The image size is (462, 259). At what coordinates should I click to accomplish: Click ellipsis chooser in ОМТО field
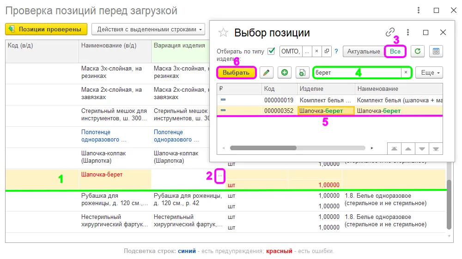pyautogui.click(x=307, y=51)
